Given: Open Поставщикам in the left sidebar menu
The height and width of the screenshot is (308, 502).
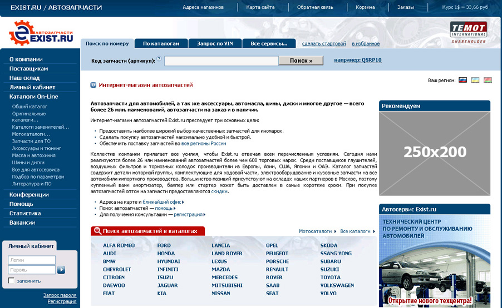Looking at the screenshot, I should point(28,68).
